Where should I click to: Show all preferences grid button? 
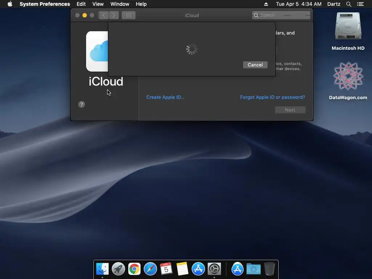click(x=129, y=15)
